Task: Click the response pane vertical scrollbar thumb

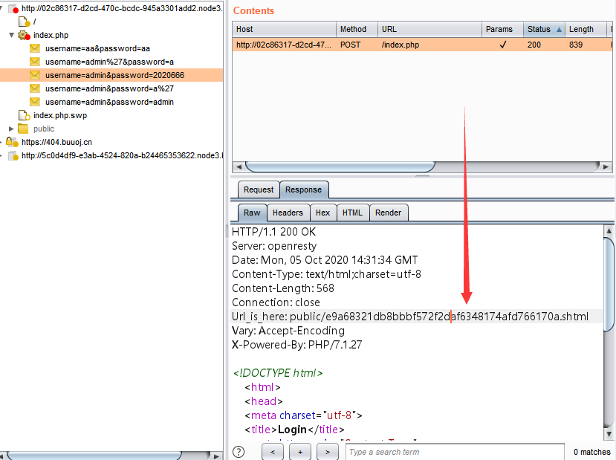Action: pos(609,286)
